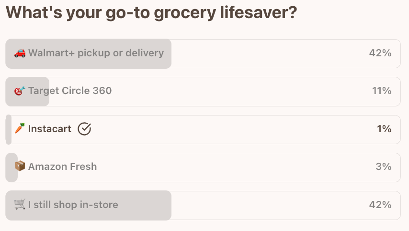Screen dimensions: 409x231
Task: Select the Target Circle 360 option
Action: click(x=203, y=92)
